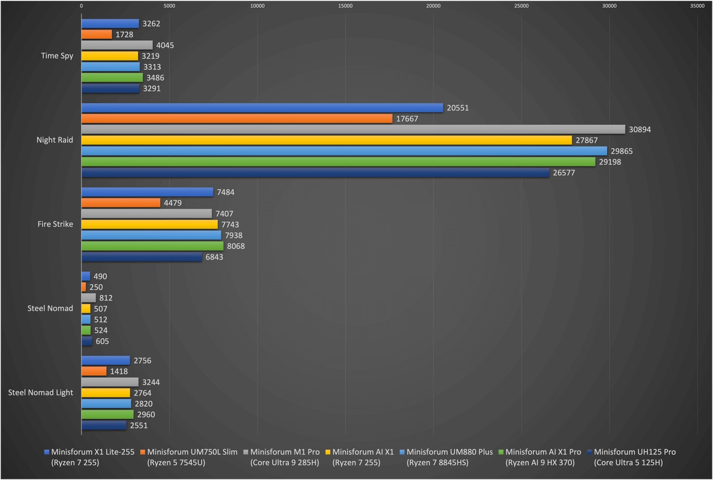Expand the Time Spy category group
Image resolution: width=713 pixels, height=480 pixels.
[57, 55]
